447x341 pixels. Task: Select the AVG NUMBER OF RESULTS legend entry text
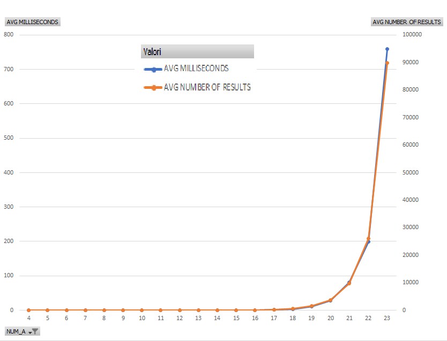pyautogui.click(x=207, y=87)
